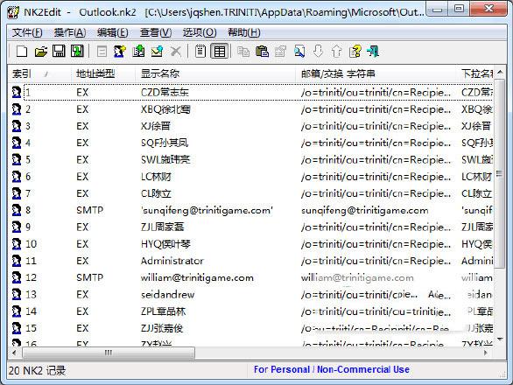Screen dimensions: 513x385
Task: Click the move record down arrow icon
Action: [318, 52]
